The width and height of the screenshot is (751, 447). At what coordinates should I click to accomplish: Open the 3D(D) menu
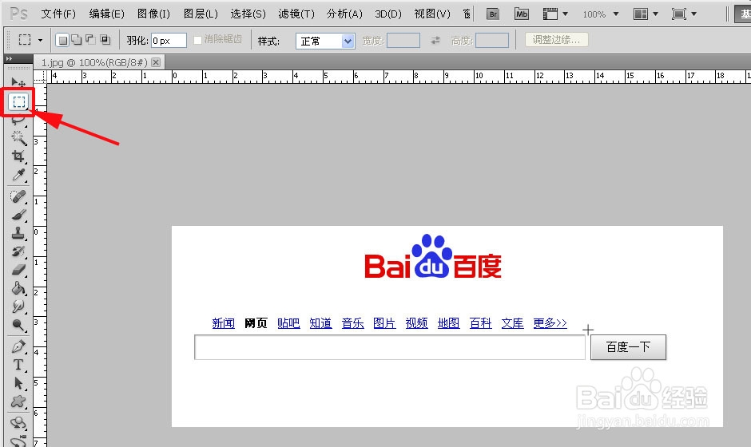point(388,14)
